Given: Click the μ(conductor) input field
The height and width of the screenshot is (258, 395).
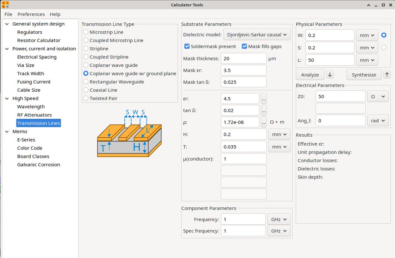Looking at the screenshot, I should click(243, 159).
